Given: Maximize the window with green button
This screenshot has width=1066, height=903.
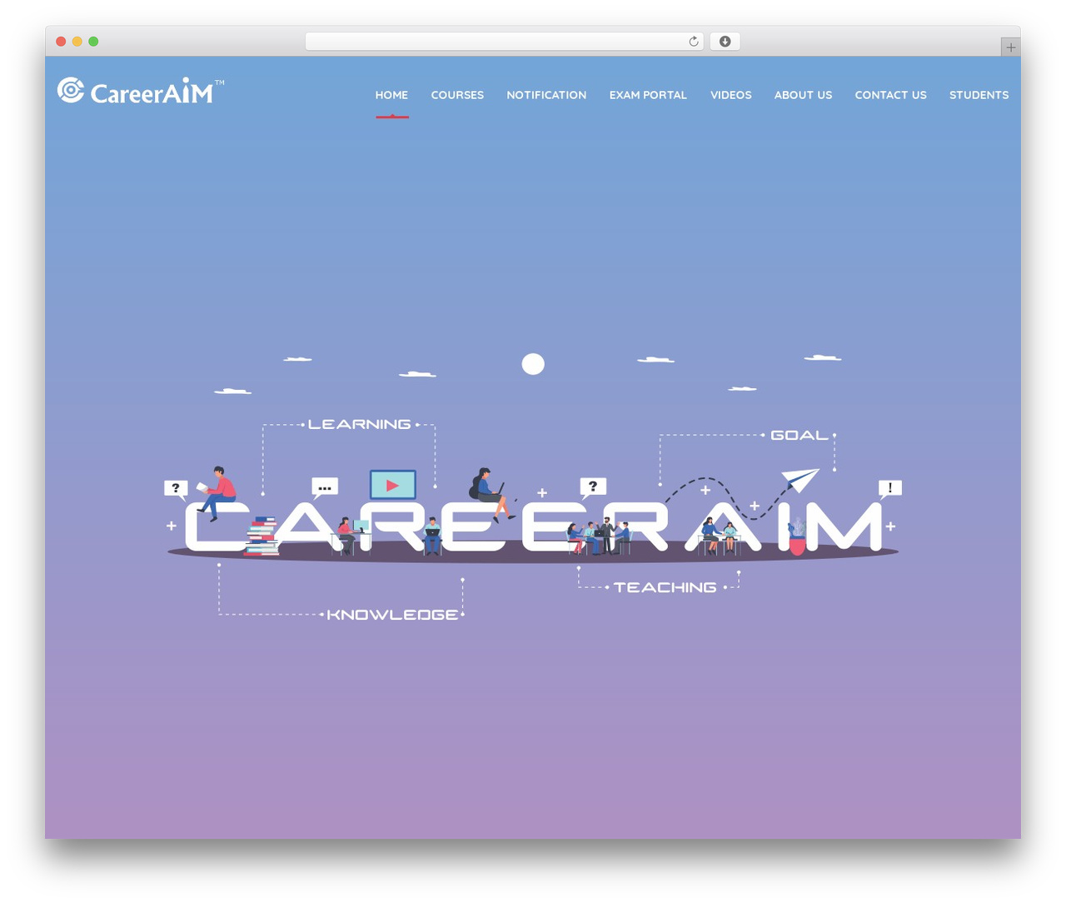Looking at the screenshot, I should (x=93, y=42).
